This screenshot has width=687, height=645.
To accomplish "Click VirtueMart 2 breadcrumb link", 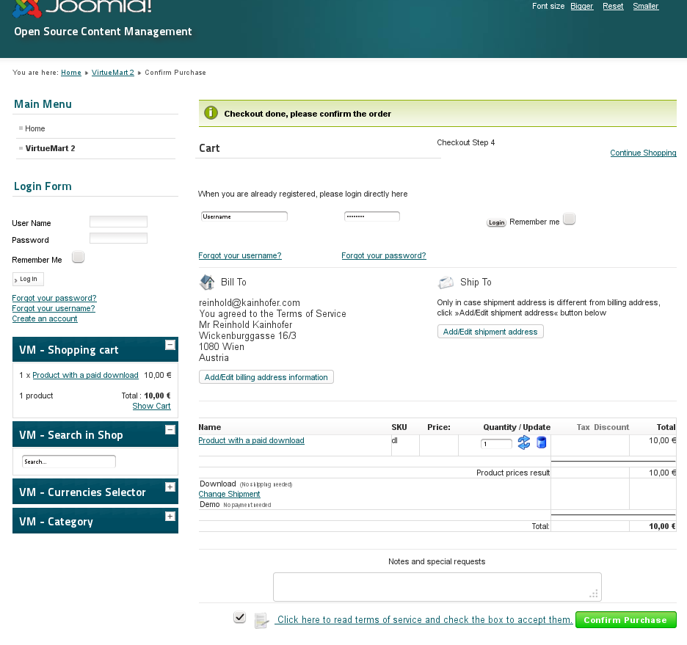I will tap(112, 72).
